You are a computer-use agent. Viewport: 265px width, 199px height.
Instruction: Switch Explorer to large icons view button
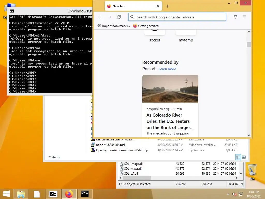point(244,157)
